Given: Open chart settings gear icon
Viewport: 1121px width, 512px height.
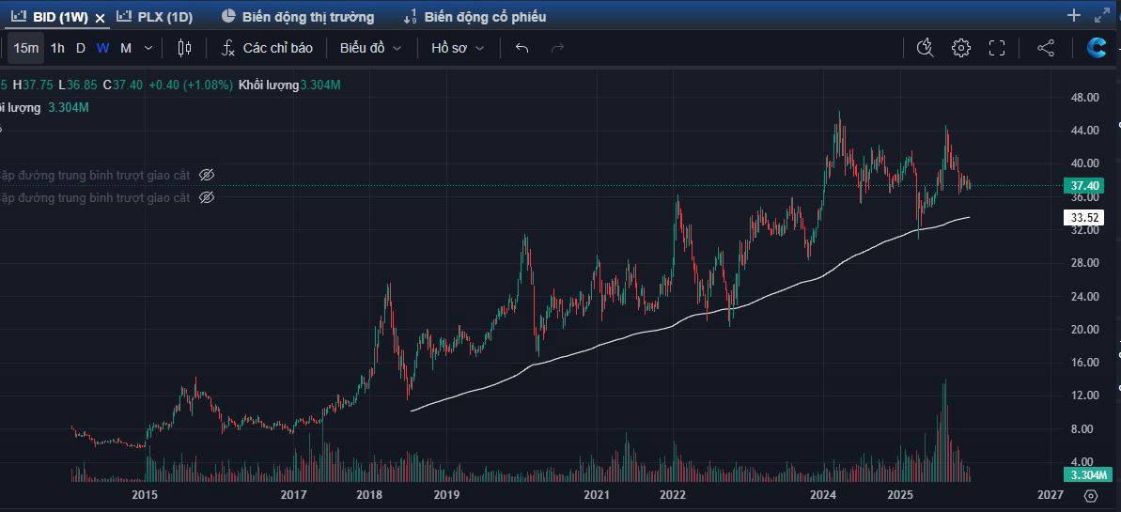Looking at the screenshot, I should point(960,48).
